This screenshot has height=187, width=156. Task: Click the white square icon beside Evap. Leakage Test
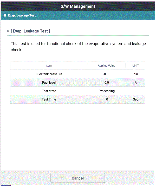point(5,15)
